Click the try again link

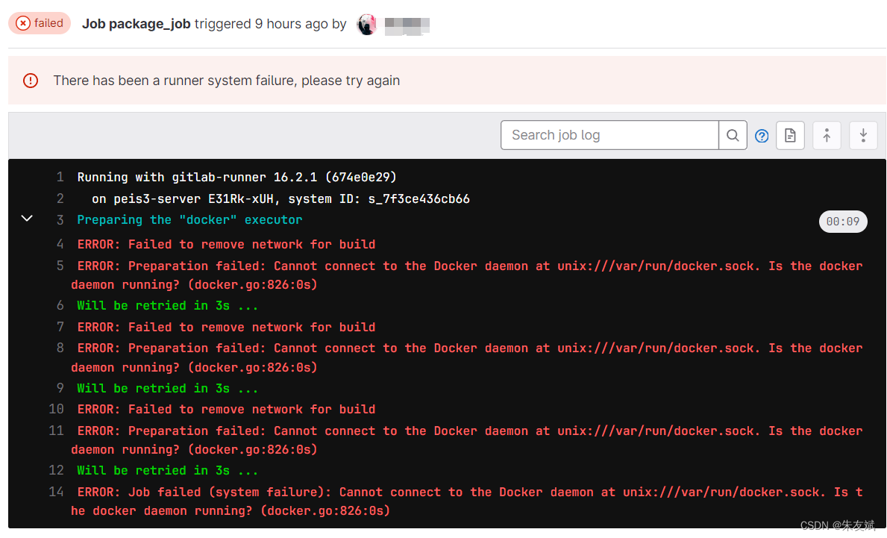(x=377, y=80)
